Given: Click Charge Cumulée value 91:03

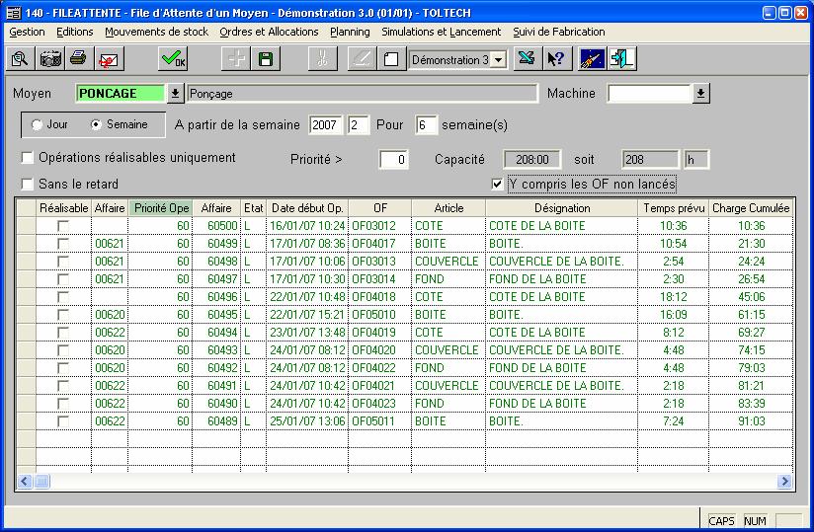Looking at the screenshot, I should tap(751, 421).
